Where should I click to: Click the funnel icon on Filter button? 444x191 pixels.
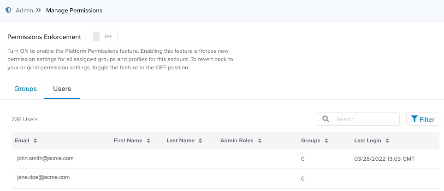pyautogui.click(x=414, y=119)
